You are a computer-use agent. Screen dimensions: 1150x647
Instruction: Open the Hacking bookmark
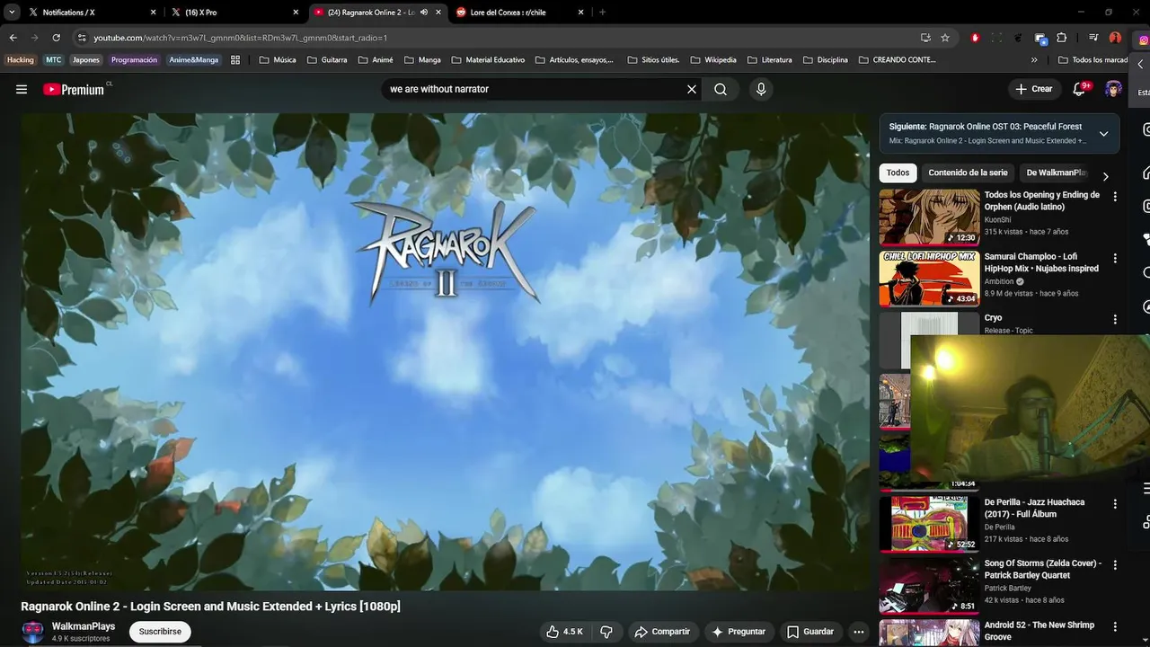point(20,60)
